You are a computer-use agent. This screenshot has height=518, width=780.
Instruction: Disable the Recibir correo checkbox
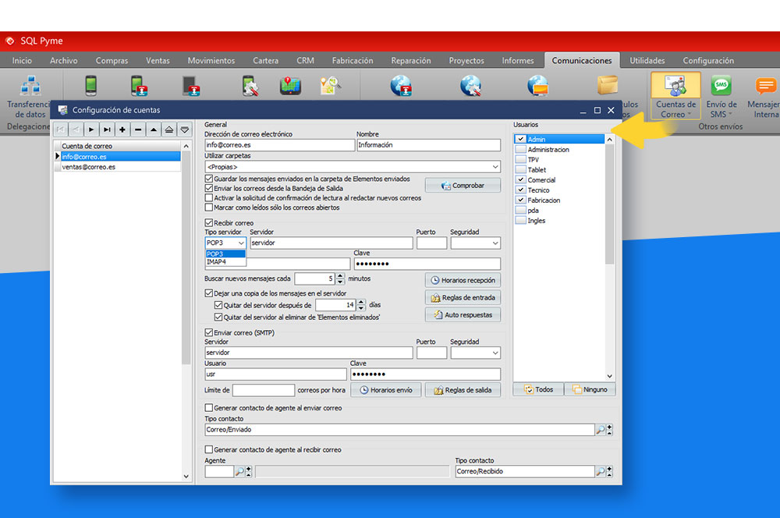tap(208, 223)
